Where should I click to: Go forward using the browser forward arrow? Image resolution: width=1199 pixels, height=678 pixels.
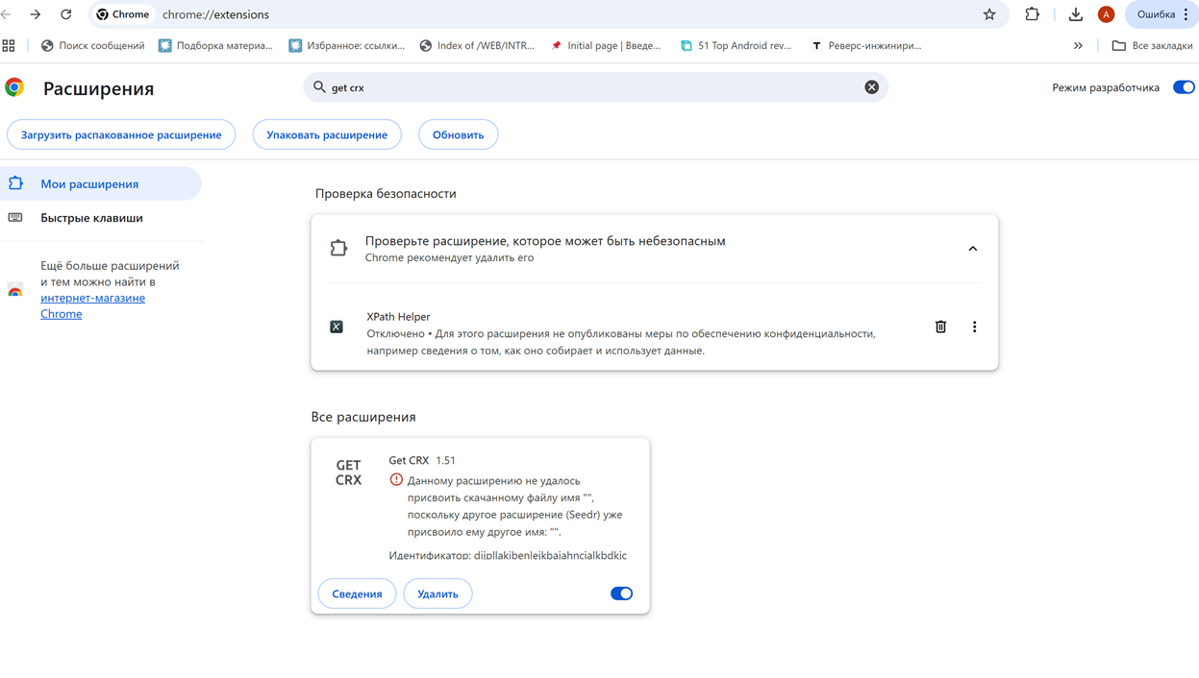pyautogui.click(x=36, y=14)
